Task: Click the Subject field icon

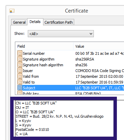Action: [20, 88]
